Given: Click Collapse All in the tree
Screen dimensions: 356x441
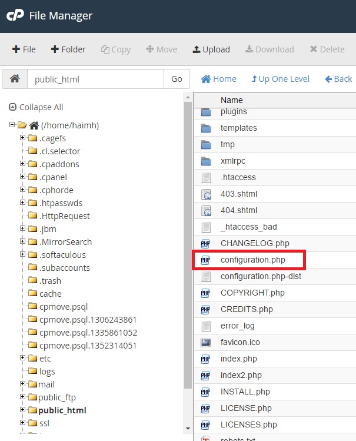Looking at the screenshot, I should [x=36, y=107].
